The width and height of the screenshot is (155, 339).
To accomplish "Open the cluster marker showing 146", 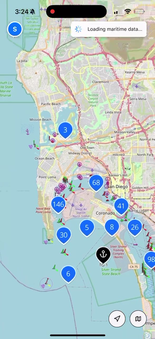I will [x=58, y=204].
